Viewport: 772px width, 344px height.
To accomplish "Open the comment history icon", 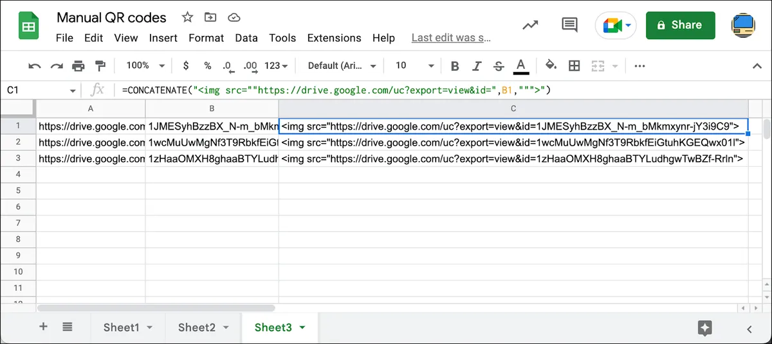I will [569, 25].
